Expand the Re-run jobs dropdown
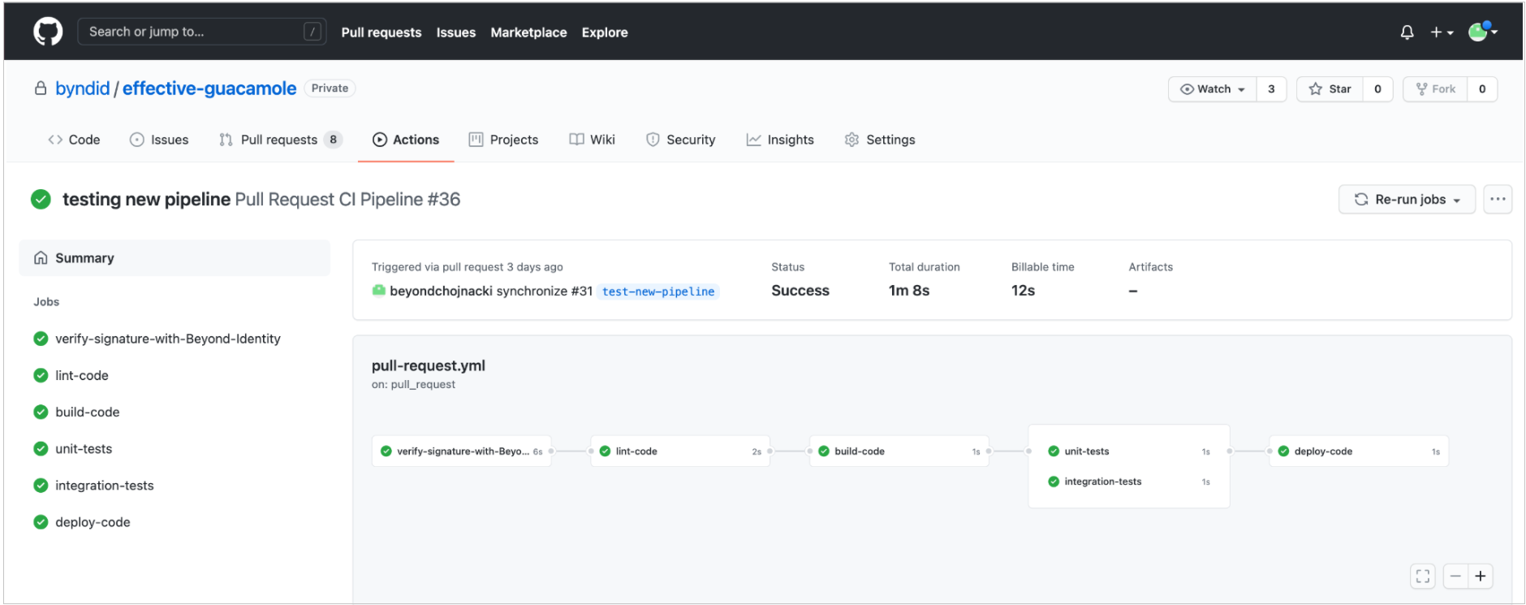The image size is (1526, 605). (1407, 199)
